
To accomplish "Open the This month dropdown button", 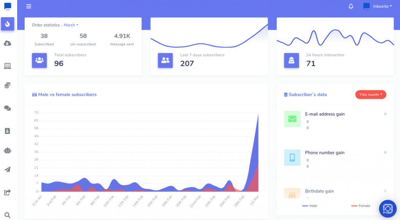I will click(370, 95).
